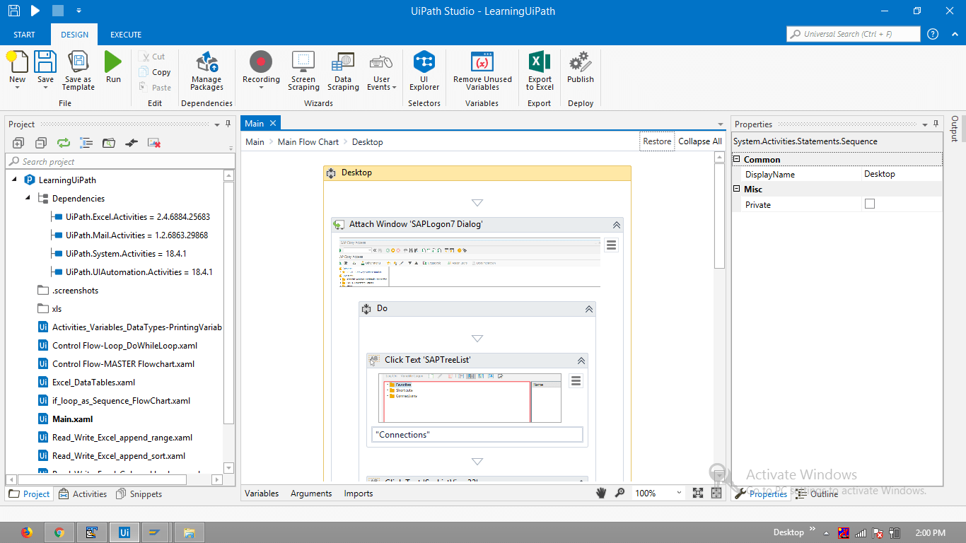This screenshot has width=966, height=543.
Task: Open the zoom percentage dropdown
Action: 678,493
